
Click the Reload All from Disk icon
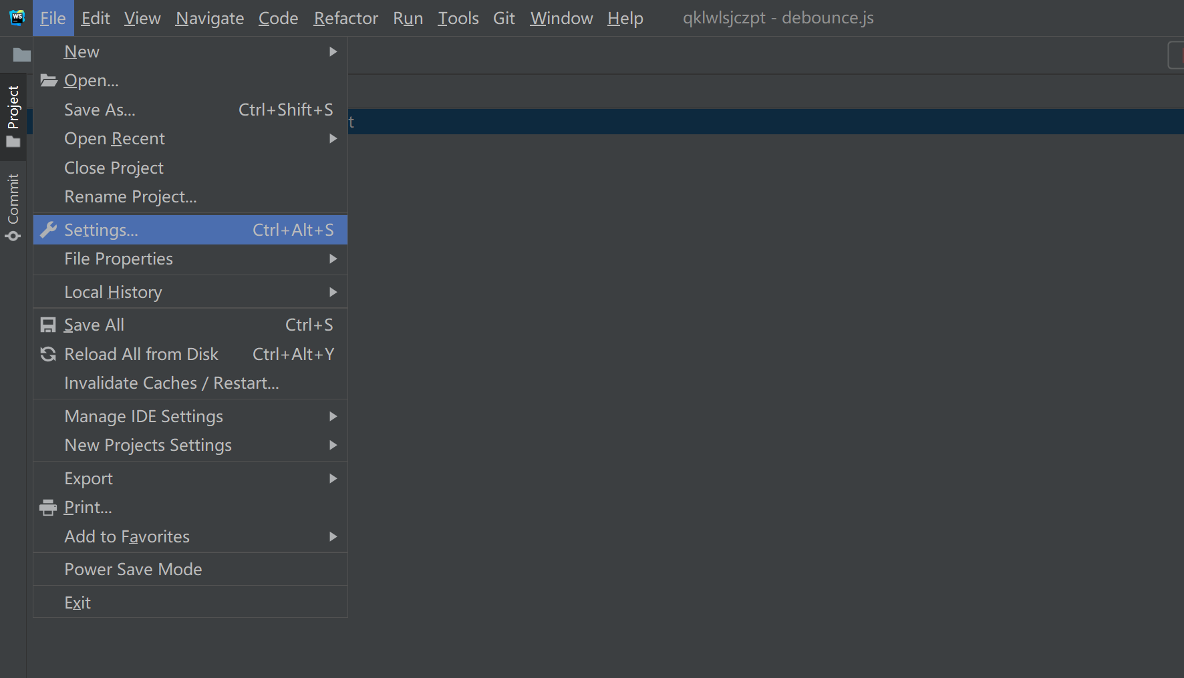47,354
